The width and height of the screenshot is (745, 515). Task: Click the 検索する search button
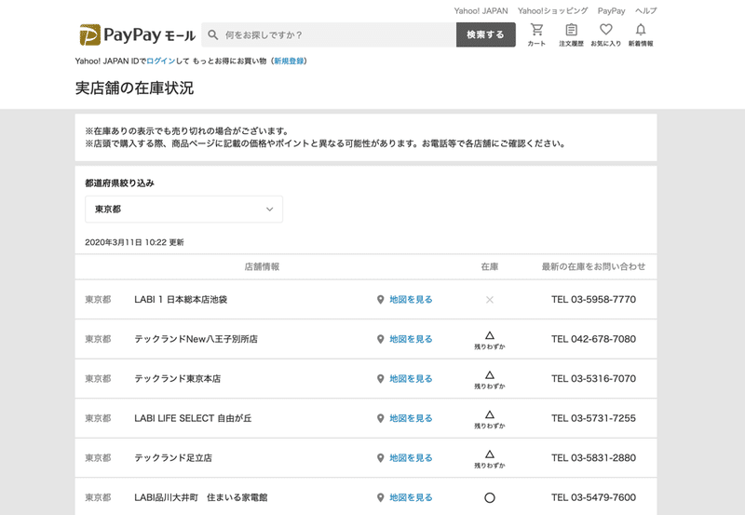point(485,34)
